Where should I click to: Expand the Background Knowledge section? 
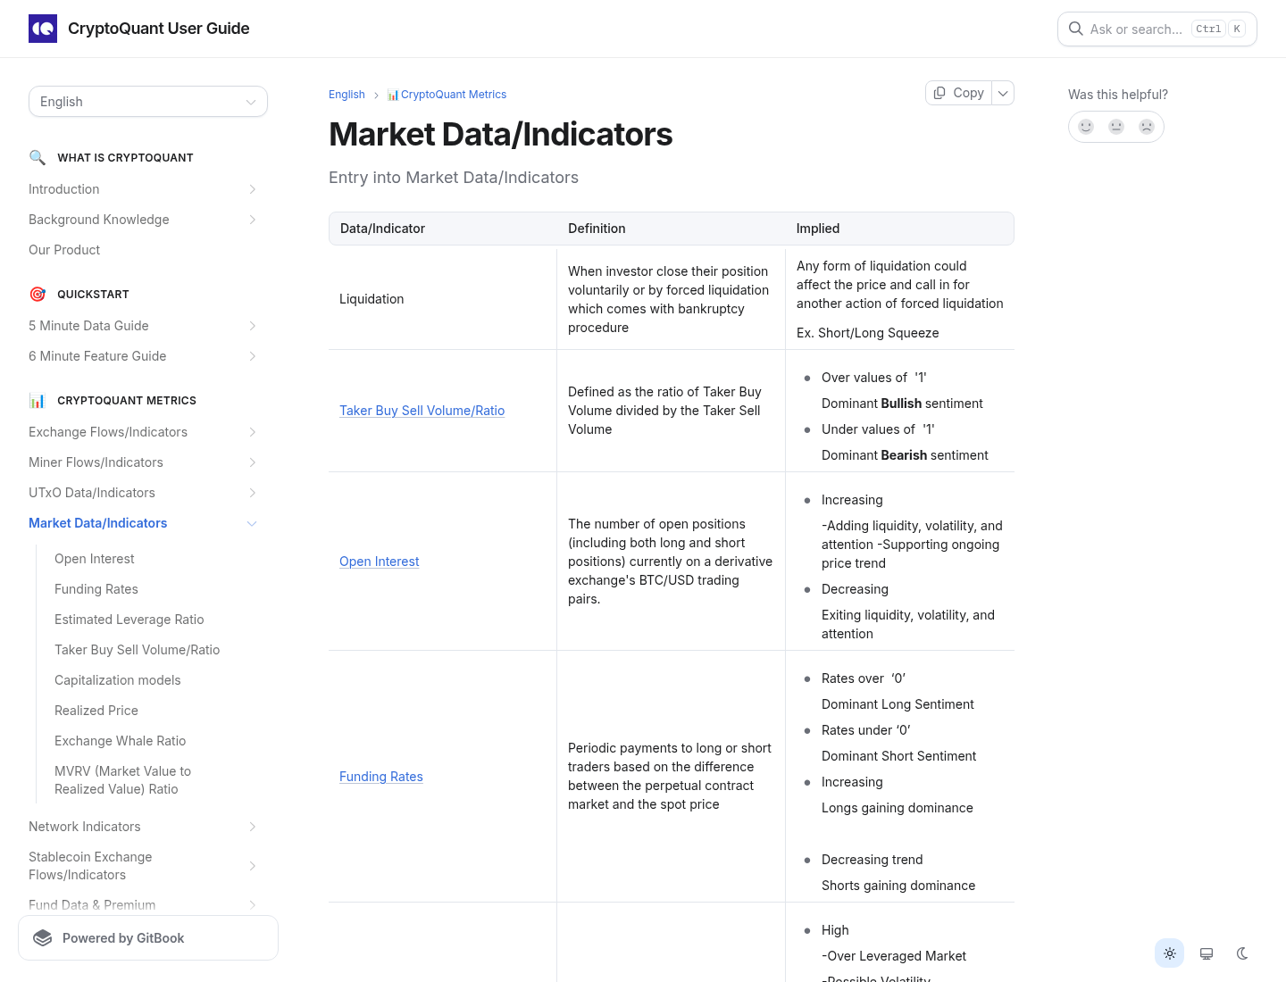(253, 220)
